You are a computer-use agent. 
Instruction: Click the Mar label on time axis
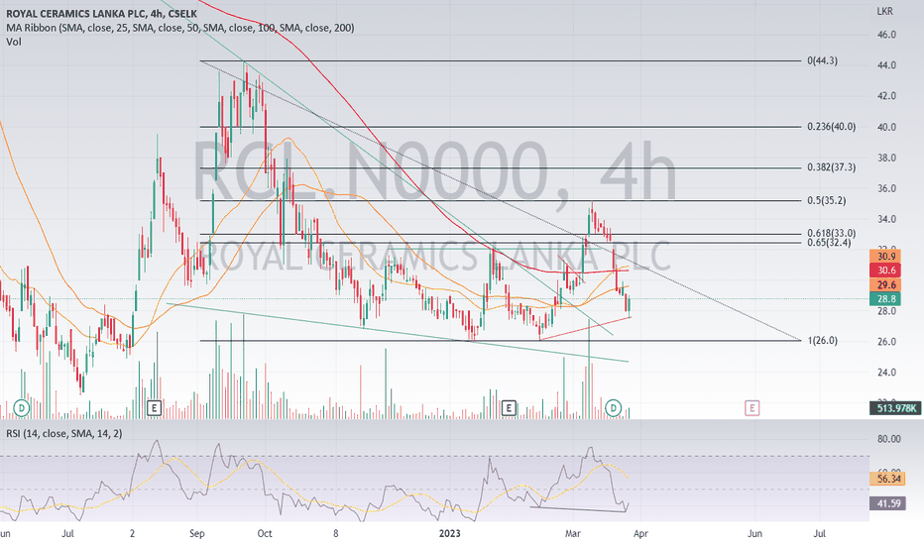tap(573, 534)
